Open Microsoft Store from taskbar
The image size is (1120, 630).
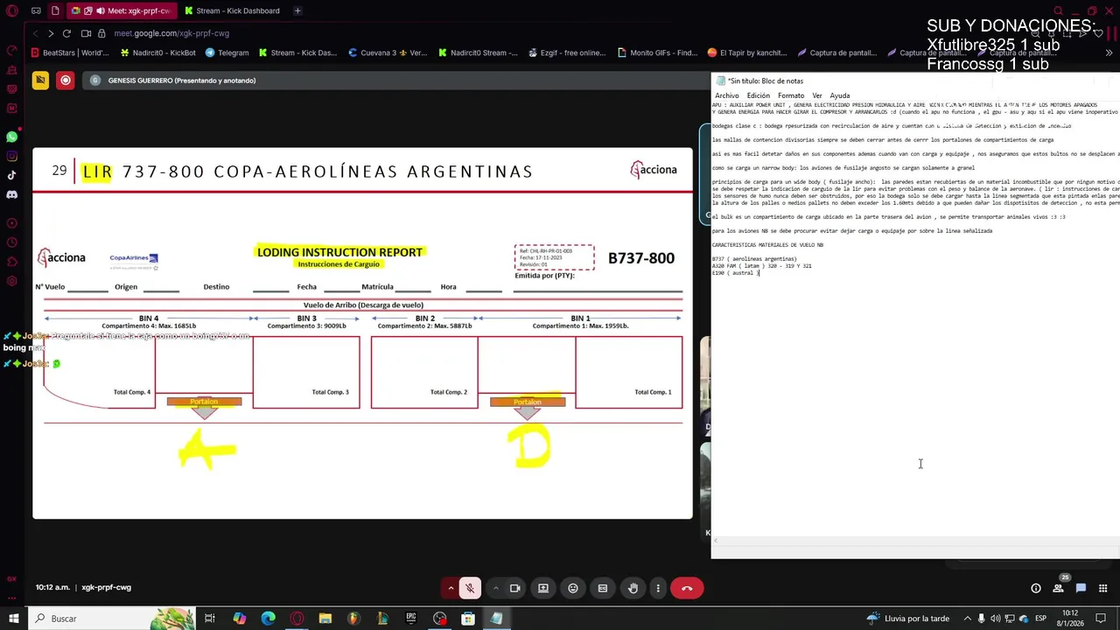(x=468, y=619)
